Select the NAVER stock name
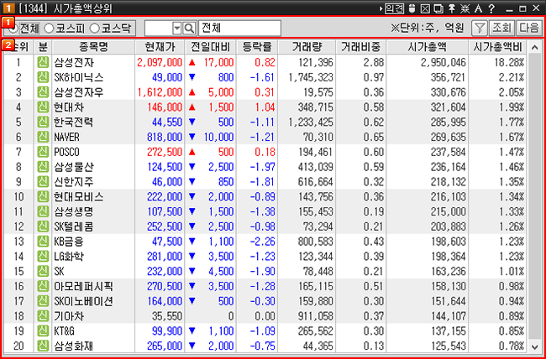Viewport: 546px width, 359px height. pos(66,137)
